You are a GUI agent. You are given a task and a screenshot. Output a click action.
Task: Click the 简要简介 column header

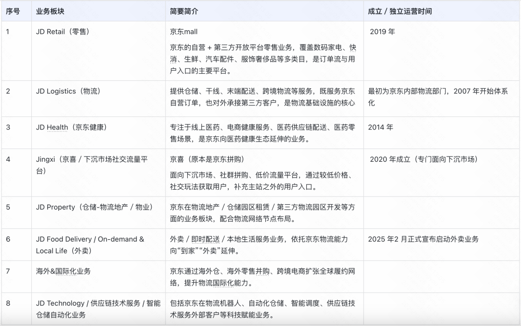click(184, 12)
